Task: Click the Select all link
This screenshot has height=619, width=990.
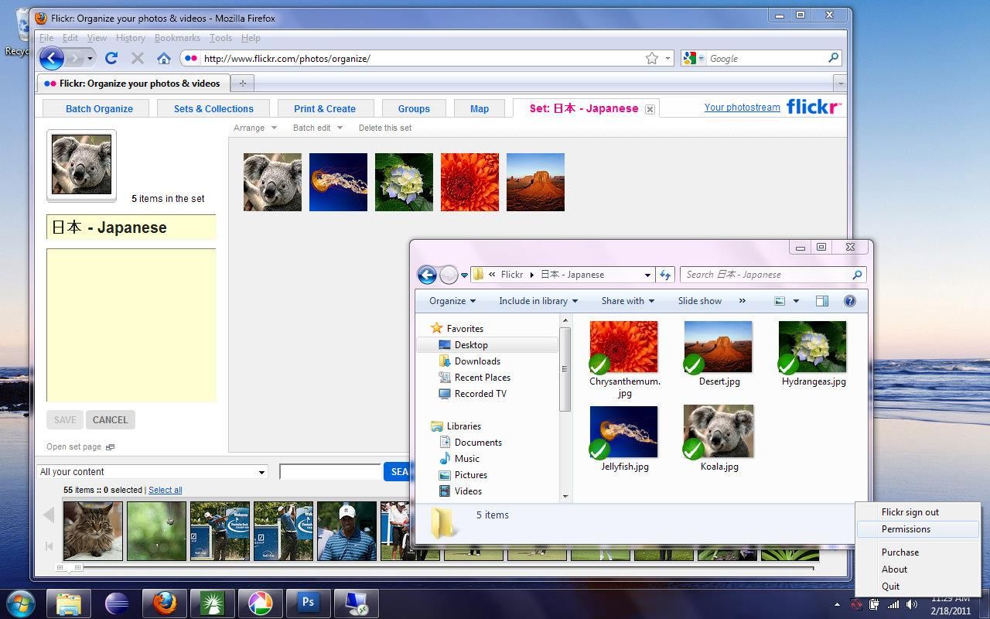Action: [x=165, y=490]
